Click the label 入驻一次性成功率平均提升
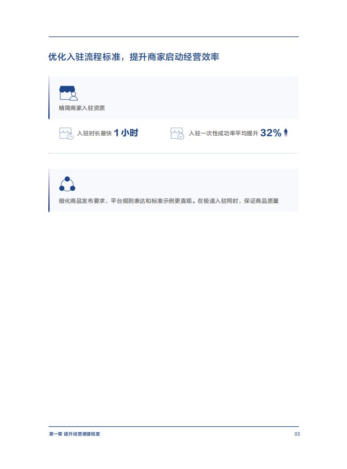Screen dimensions: 347x469 coord(223,133)
